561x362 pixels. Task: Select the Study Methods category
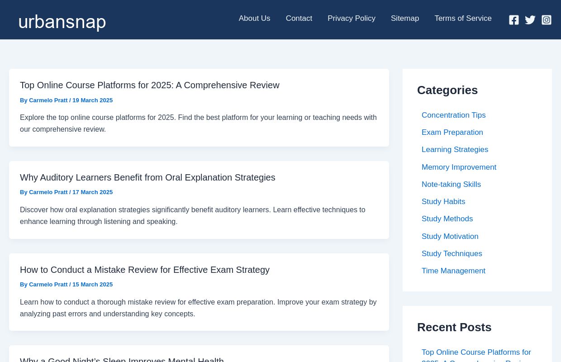pos(447,219)
